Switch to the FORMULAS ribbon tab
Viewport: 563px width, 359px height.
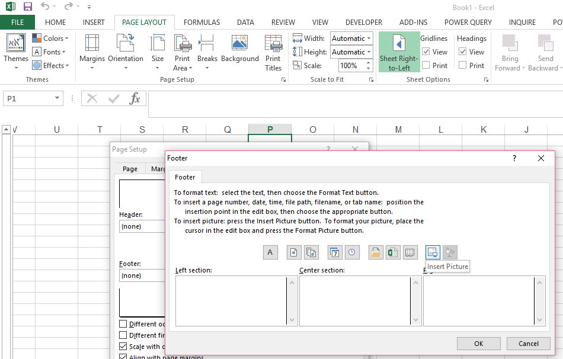tap(201, 23)
